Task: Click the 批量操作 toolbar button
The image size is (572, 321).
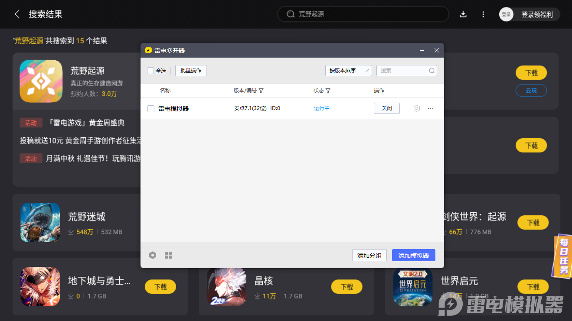Action: (x=190, y=70)
